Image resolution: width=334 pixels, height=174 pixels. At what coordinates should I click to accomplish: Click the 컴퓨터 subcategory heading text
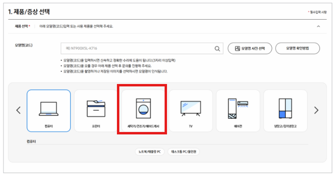coord(31,142)
